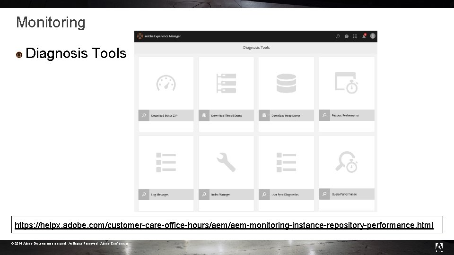Follow the helpx.adobe.com monitoring link
This screenshot has width=454, height=255.
tap(224, 225)
